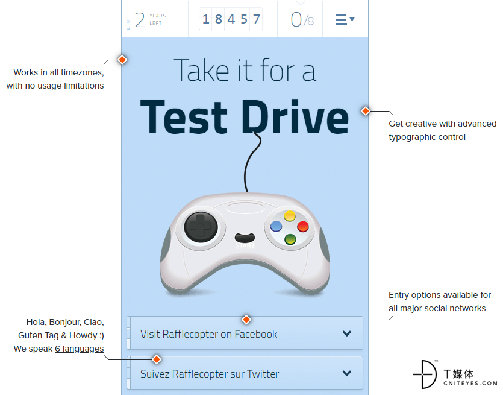
Task: Expand the Visit Rafflecopter on Facebook entry
Action: (x=245, y=333)
